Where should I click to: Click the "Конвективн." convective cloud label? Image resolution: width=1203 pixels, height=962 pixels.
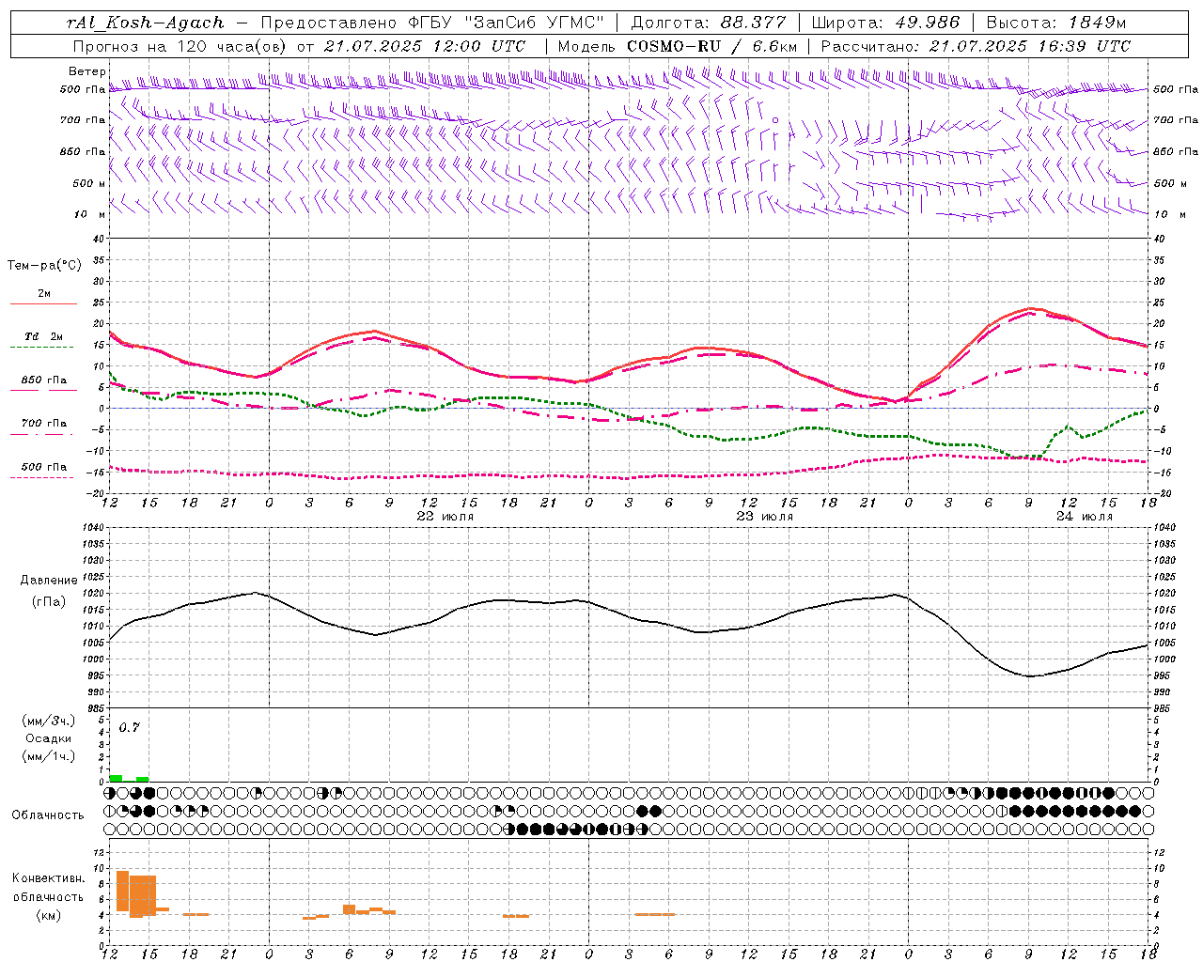[x=49, y=878]
